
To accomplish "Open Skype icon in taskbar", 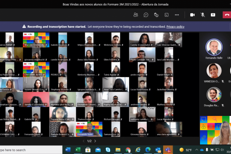I will [x=108, y=150].
